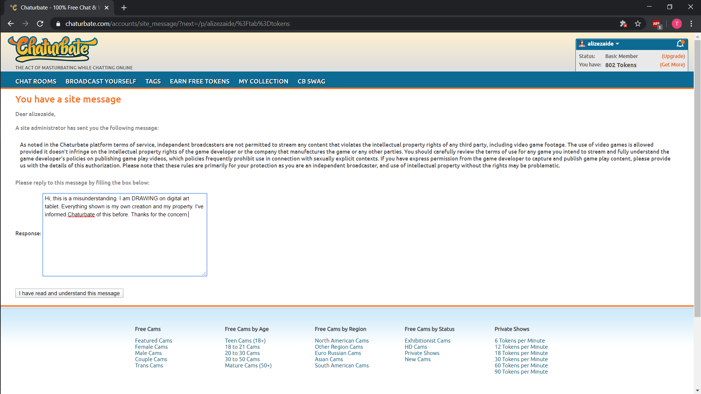Open the Female Cams link
Screen dimensions: 701x394
151,347
